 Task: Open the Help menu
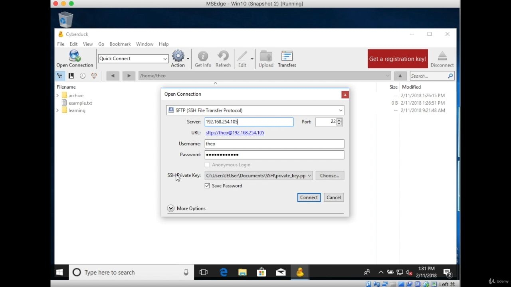[x=164, y=44]
